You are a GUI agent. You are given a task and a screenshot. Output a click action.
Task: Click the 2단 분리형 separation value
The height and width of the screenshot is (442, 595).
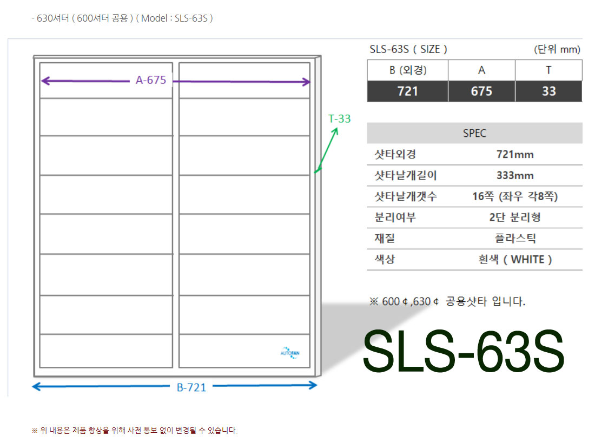pos(515,217)
